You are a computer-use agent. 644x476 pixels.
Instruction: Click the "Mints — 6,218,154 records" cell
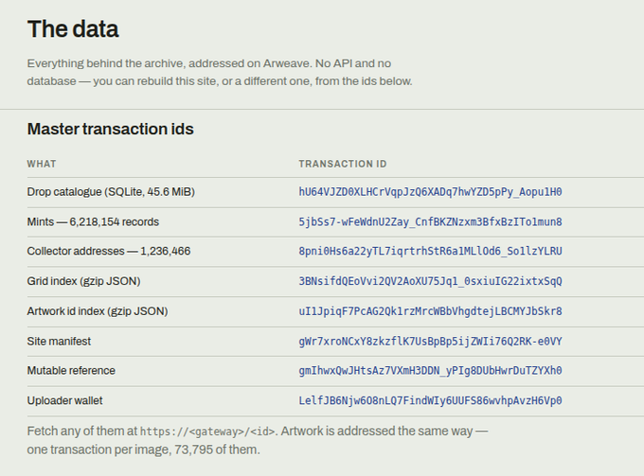(x=93, y=222)
